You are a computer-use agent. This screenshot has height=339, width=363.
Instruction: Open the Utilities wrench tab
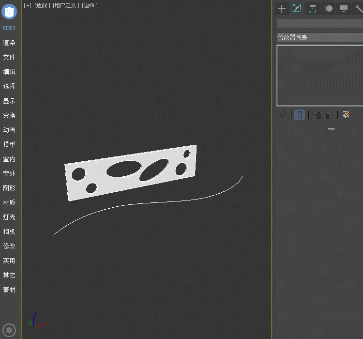[358, 9]
